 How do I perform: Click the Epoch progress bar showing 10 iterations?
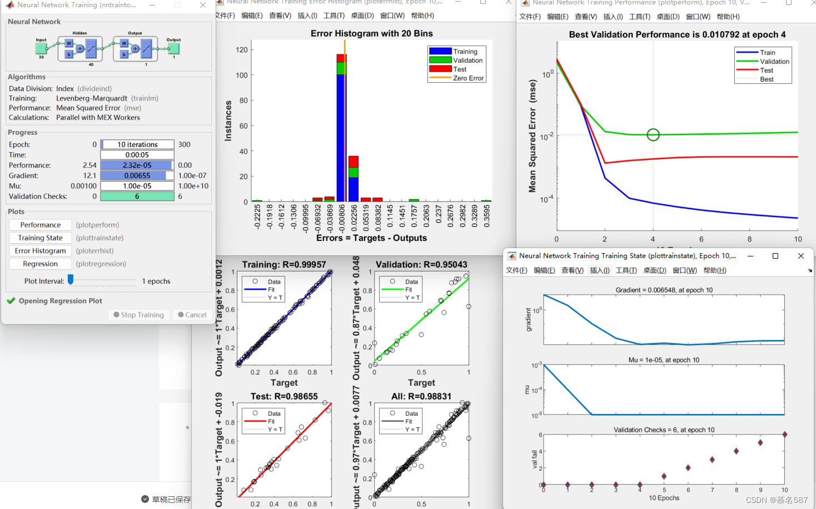pos(137,144)
